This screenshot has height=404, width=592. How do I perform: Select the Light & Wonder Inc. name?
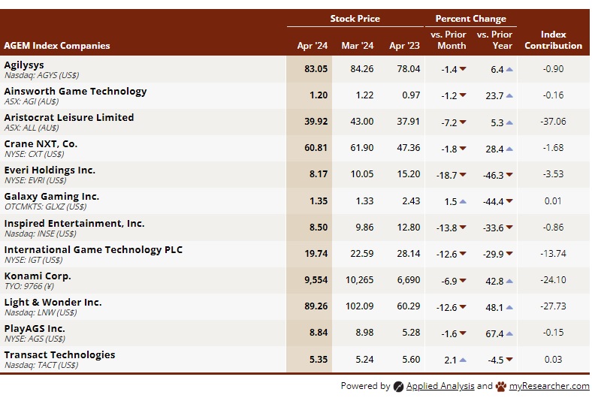pos(53,303)
